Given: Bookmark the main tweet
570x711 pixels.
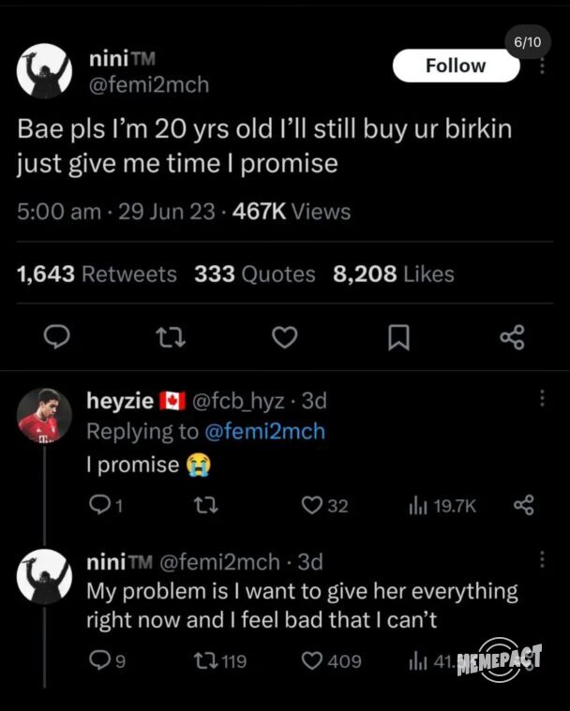Looking at the screenshot, I should tap(397, 337).
